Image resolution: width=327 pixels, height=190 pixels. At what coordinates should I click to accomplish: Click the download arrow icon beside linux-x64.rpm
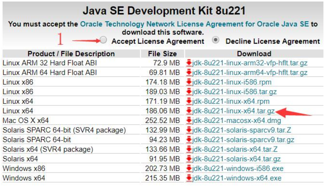[x=189, y=101]
